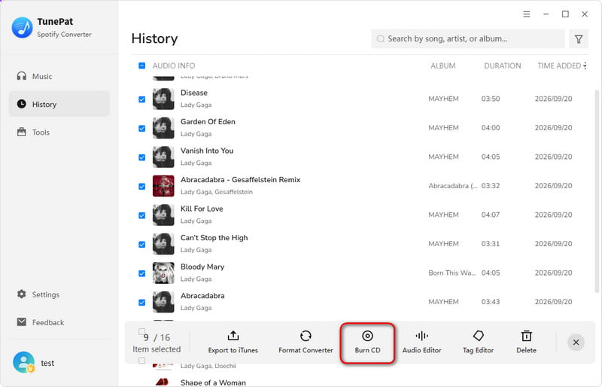Click the Gesaffelstein Remix red album cover

pyautogui.click(x=163, y=186)
